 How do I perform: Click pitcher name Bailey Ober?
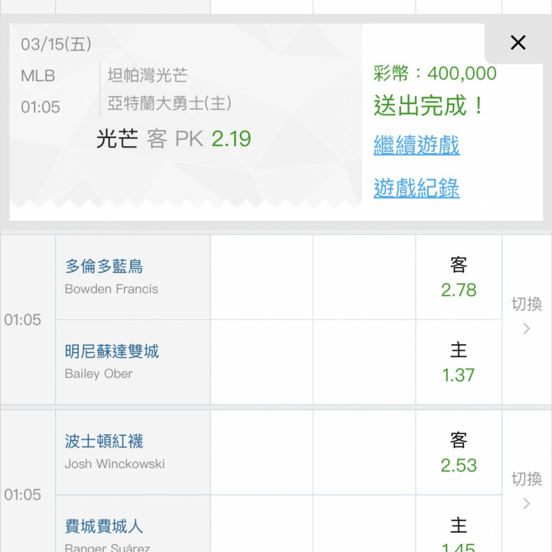[x=98, y=374]
